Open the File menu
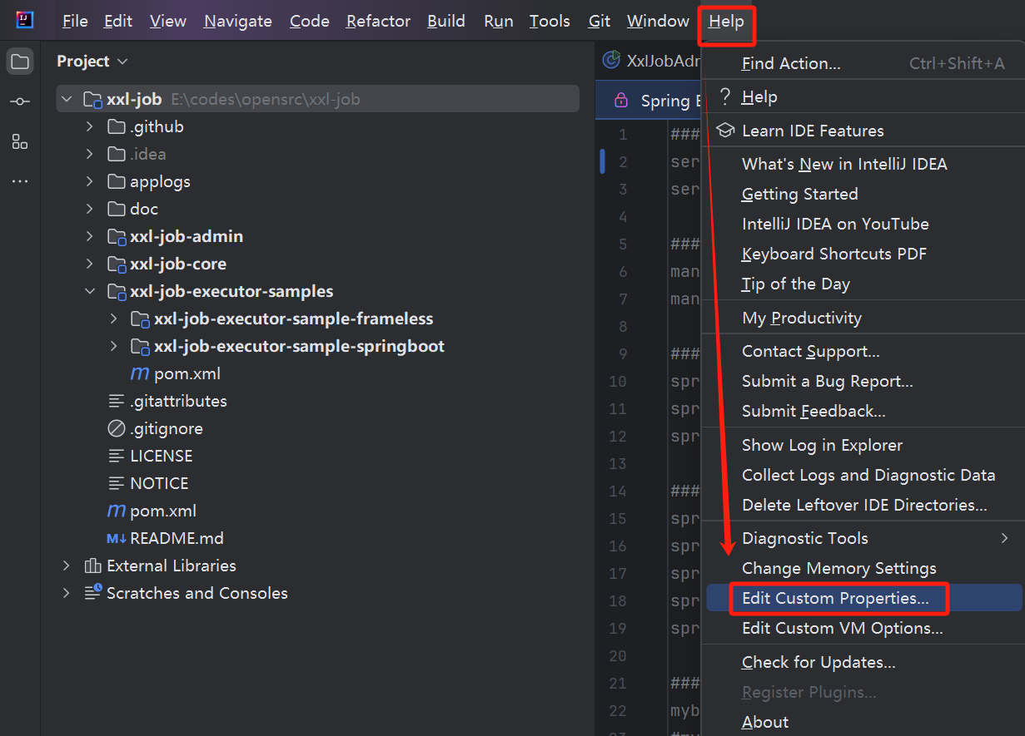The height and width of the screenshot is (736, 1025). point(75,21)
